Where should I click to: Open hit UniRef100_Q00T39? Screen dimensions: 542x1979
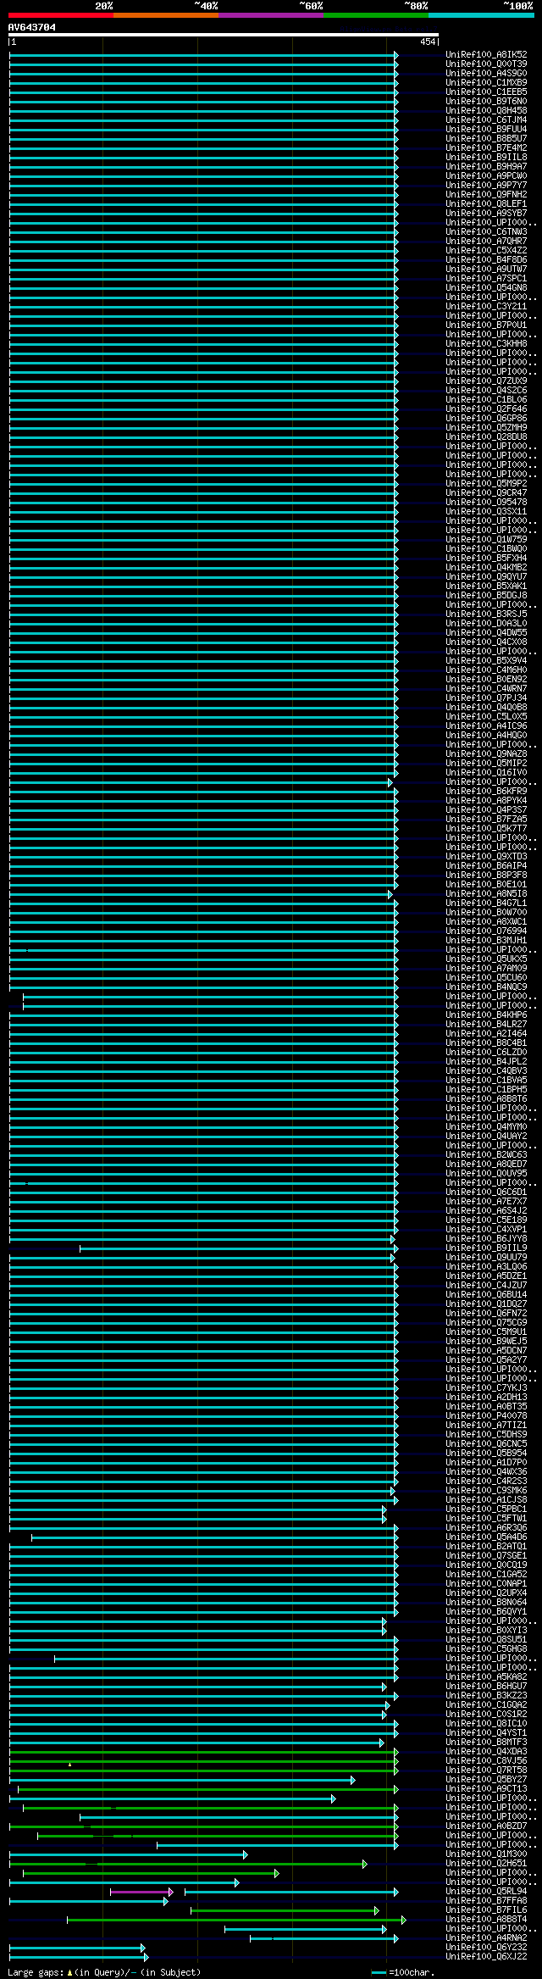pos(486,64)
